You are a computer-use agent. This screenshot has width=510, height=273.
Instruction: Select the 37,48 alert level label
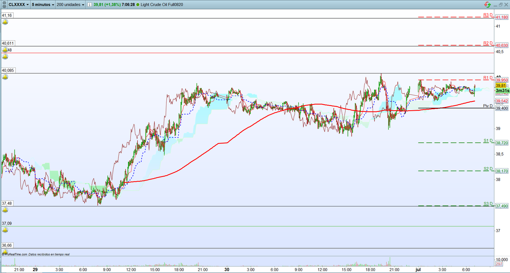(7, 203)
